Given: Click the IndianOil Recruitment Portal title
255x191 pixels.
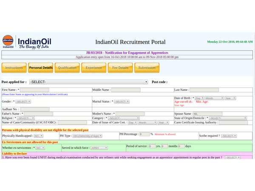Looking at the screenshot, I should pyautogui.click(x=130, y=42).
